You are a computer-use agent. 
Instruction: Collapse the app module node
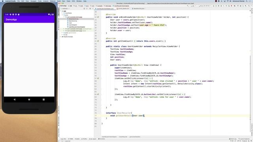(x=60, y=11)
